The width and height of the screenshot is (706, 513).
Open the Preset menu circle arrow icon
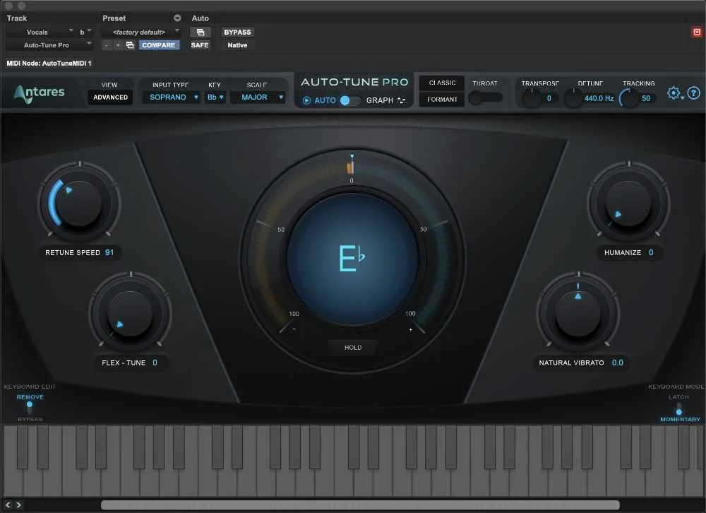(177, 18)
